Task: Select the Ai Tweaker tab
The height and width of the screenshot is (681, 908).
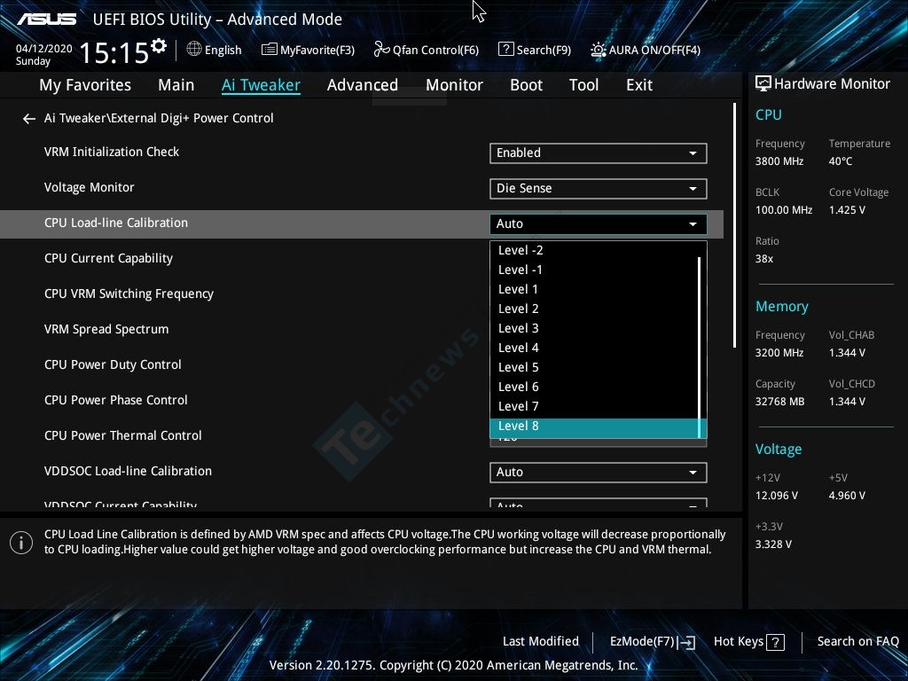Action: coord(262,85)
